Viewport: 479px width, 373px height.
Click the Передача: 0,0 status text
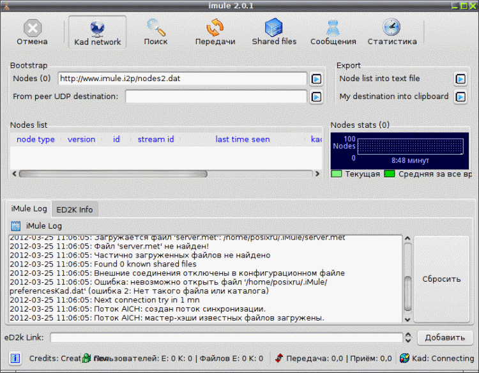314,358
